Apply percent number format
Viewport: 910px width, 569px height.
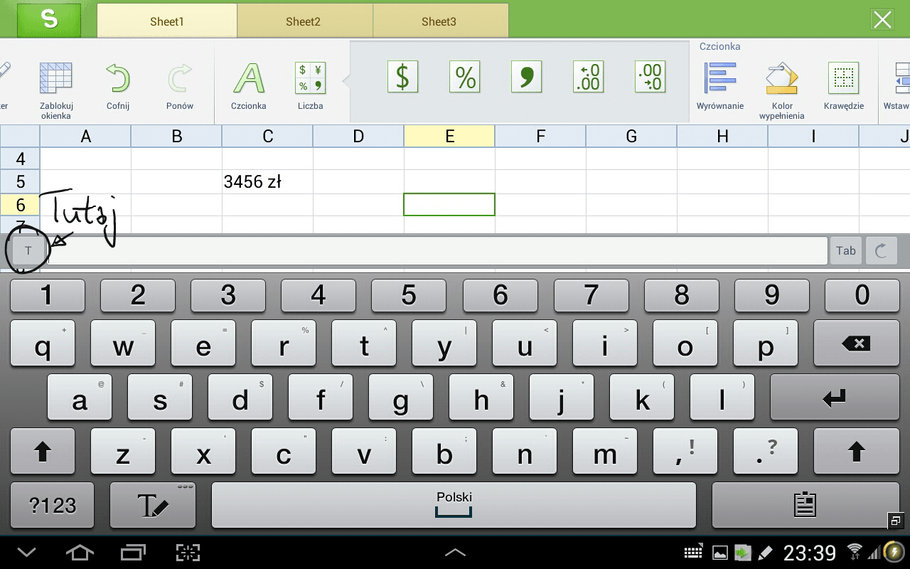(465, 76)
